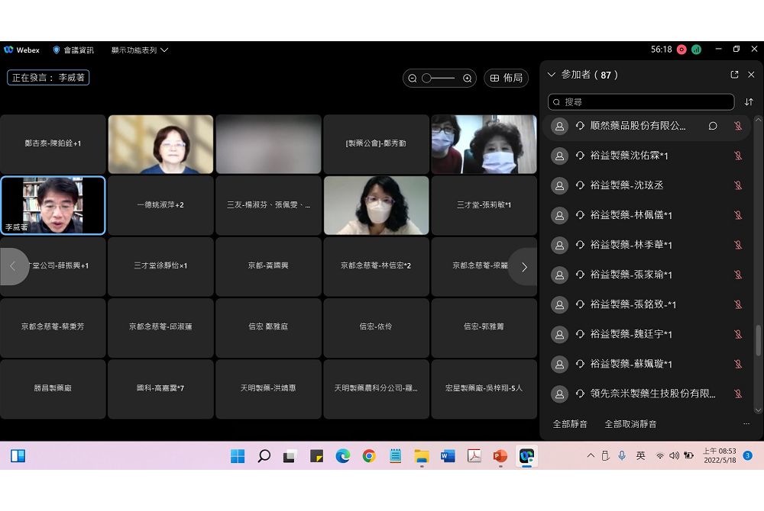Close the participants panel
The width and height of the screenshot is (764, 511).
[751, 75]
